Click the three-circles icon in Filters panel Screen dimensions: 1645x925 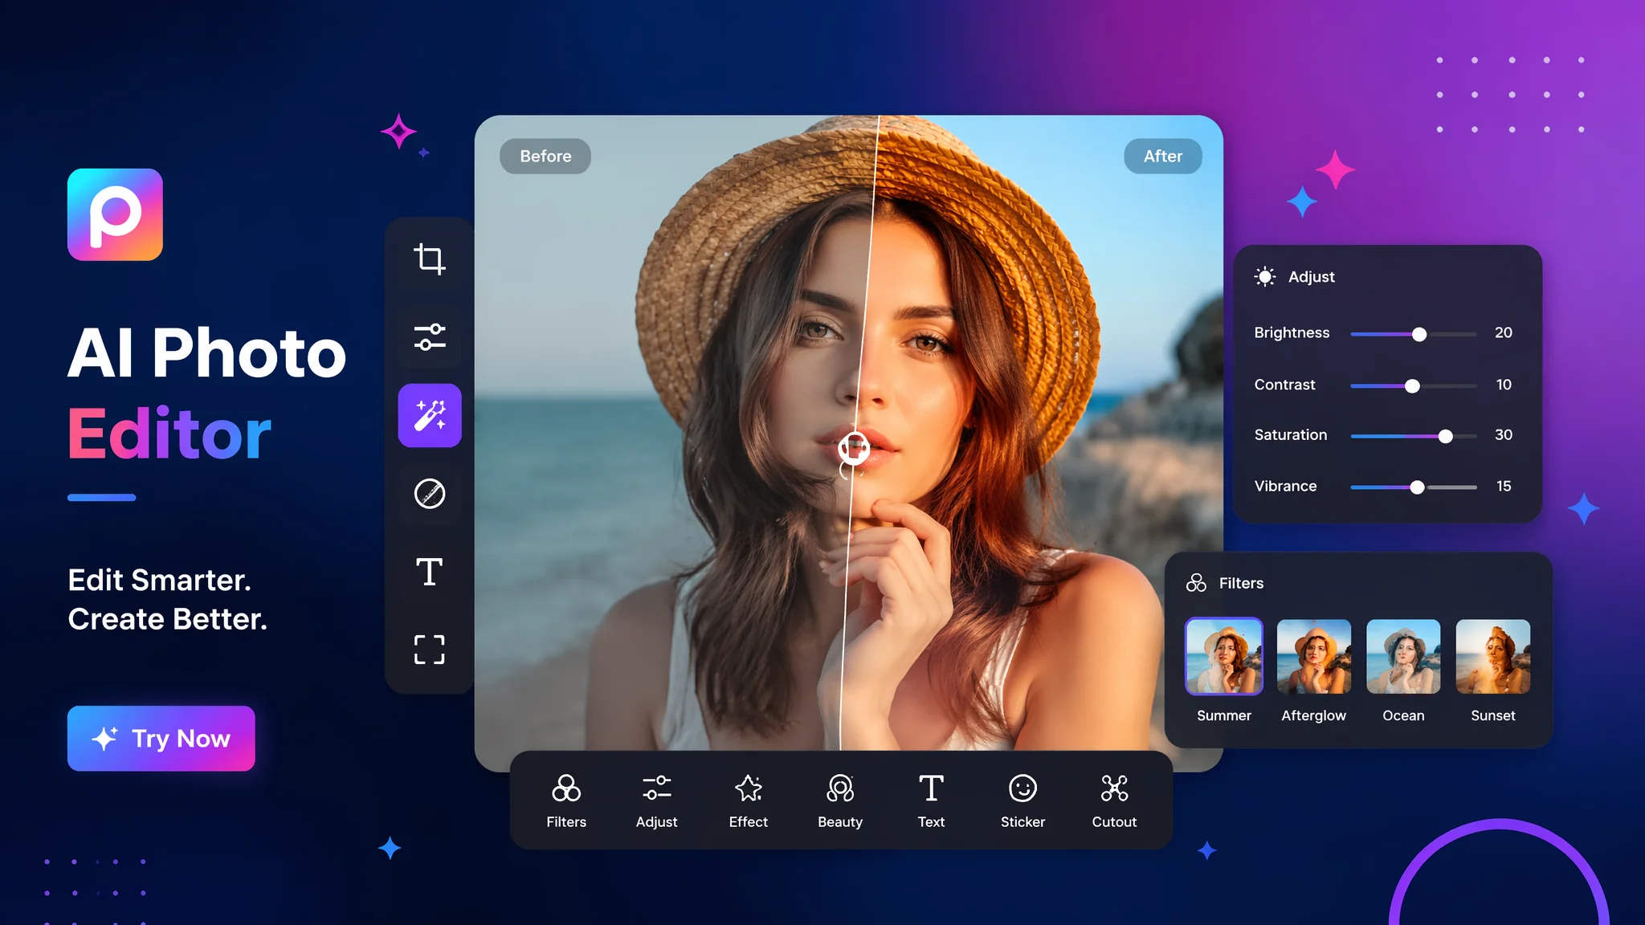point(1196,583)
